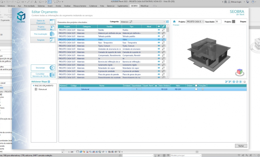
Task: Click Funções gear icon in Estrutural row
Action: [x=203, y=89]
